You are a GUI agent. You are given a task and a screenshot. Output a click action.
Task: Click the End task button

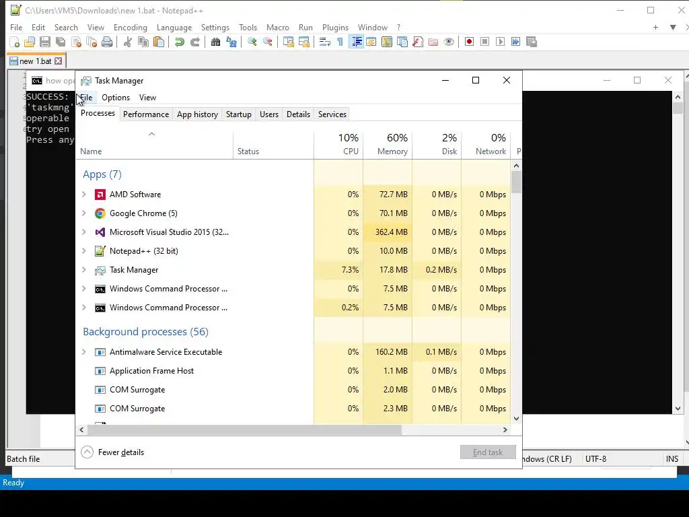(488, 452)
